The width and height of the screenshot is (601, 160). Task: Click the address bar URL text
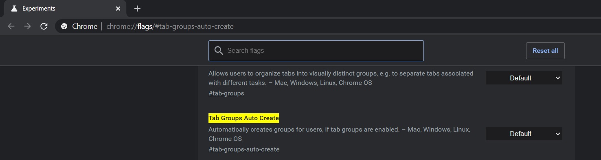(x=170, y=26)
